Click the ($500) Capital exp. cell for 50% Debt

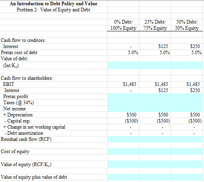pos(195,121)
